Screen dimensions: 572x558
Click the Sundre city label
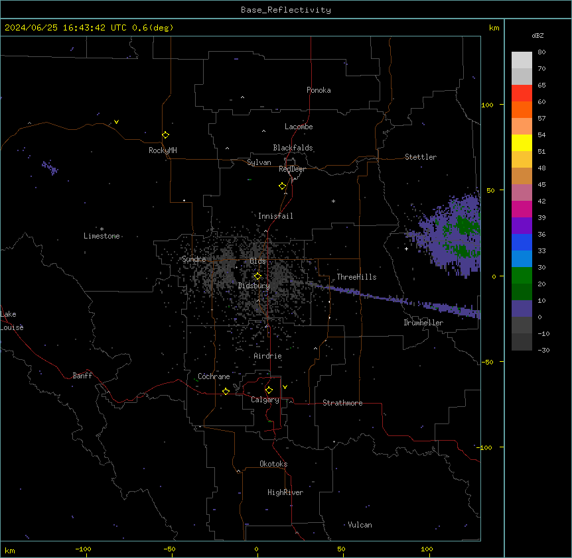point(194,259)
